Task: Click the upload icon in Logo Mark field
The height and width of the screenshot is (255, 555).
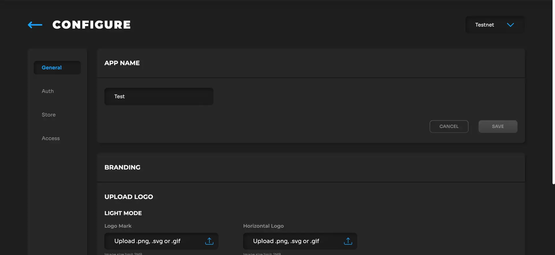Action: click(209, 241)
